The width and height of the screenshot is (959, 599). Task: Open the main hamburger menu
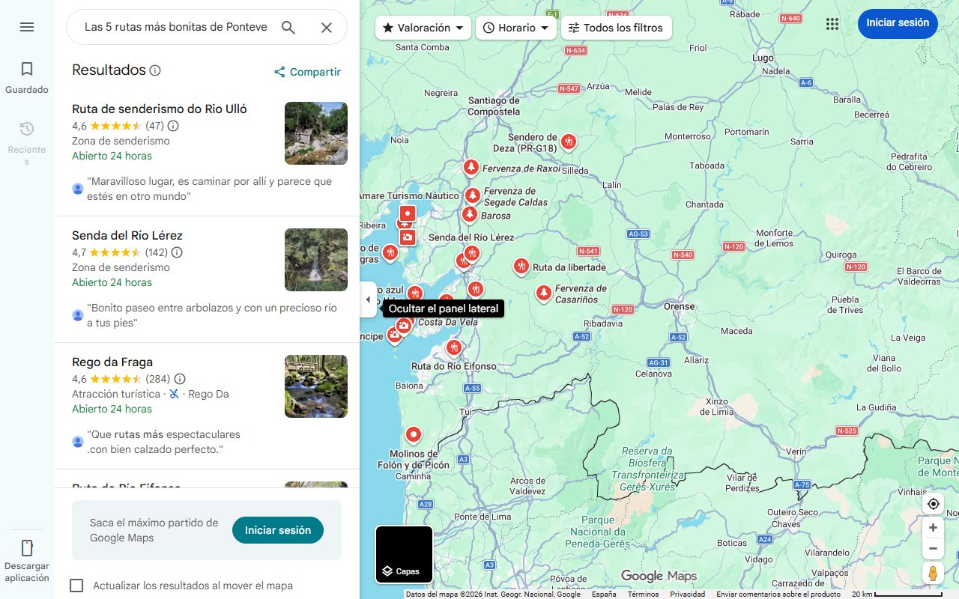pos(27,27)
